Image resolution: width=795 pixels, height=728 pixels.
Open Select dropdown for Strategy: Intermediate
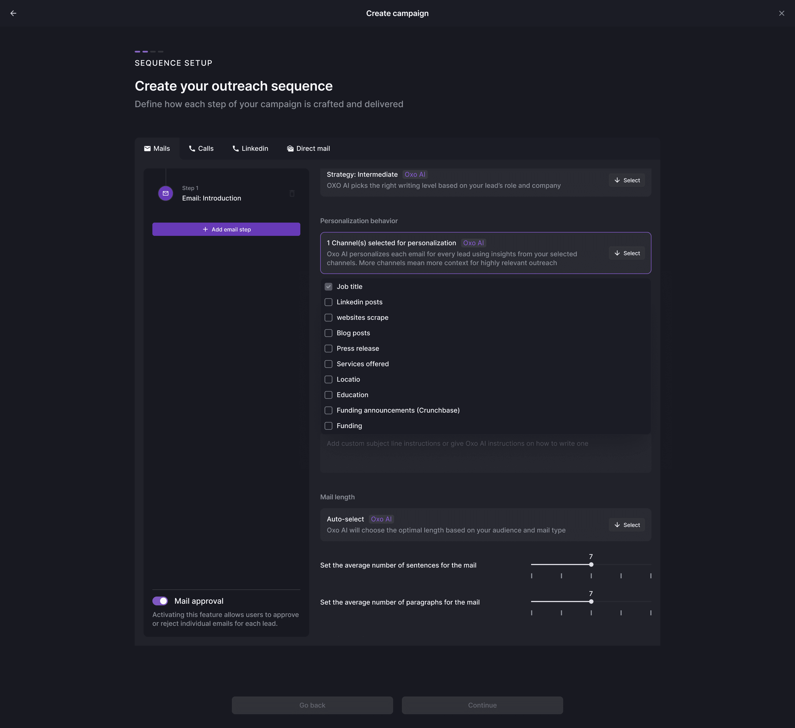pos(627,180)
